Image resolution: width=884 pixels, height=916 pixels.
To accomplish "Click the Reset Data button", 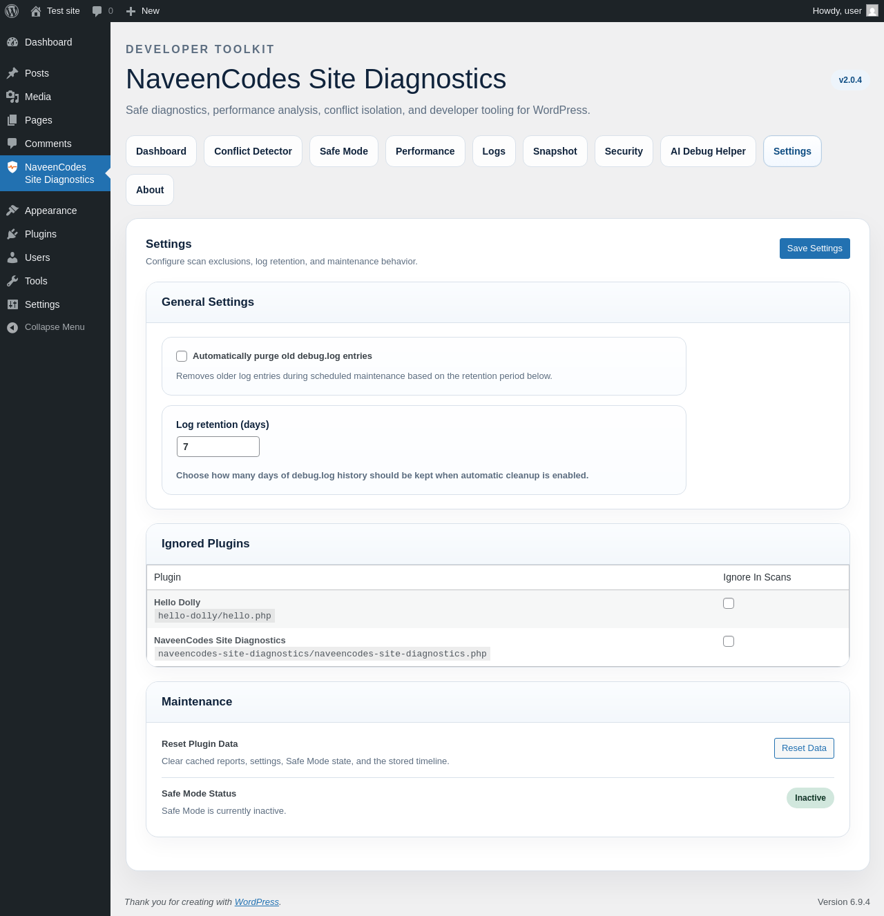I will (804, 748).
